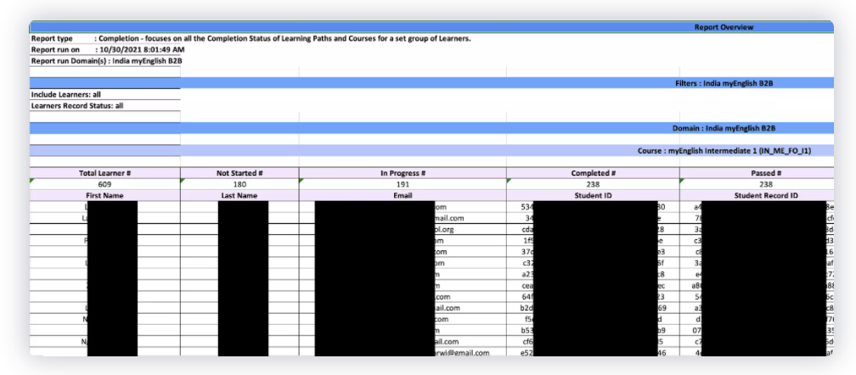Viewport: 856px width, 375px height.
Task: Select the Report run on timestamp cell
Action: tap(107, 50)
